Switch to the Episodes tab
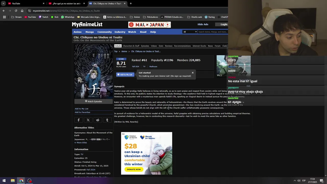Screen dimensions: 327x184 click(145, 46)
